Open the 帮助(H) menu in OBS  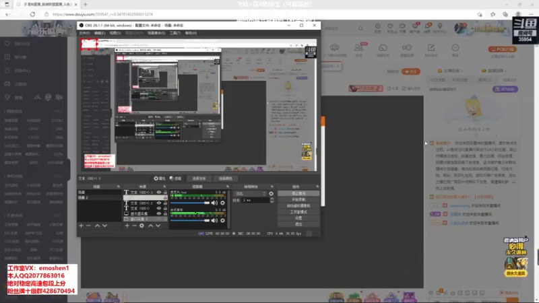point(191,33)
